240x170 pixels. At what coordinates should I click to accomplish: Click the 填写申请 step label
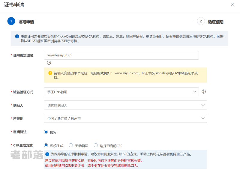point(26,22)
